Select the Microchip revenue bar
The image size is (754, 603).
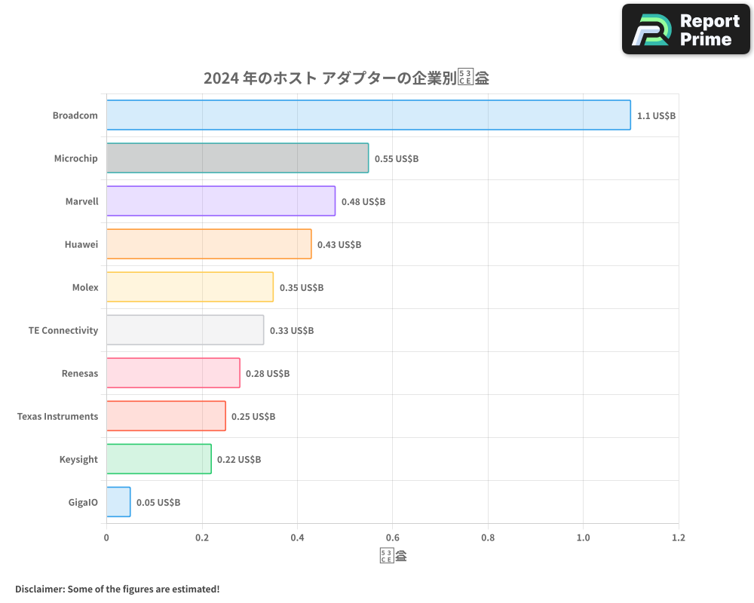point(238,158)
